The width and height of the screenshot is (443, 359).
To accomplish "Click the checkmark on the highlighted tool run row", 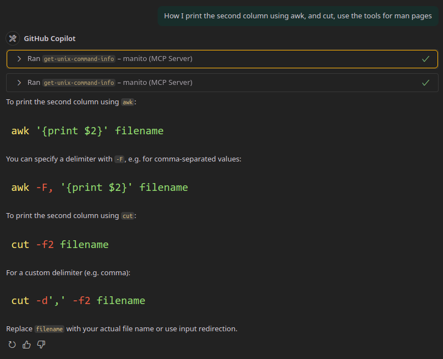I will point(425,59).
